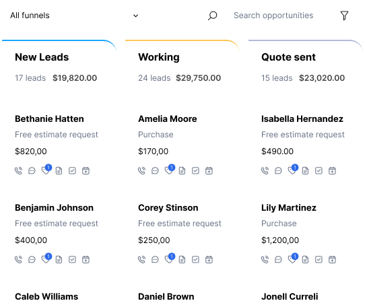Screen dimensions: 365x305
Task: Toggle task checkbox icon for Lily Martinez
Action: (319, 260)
